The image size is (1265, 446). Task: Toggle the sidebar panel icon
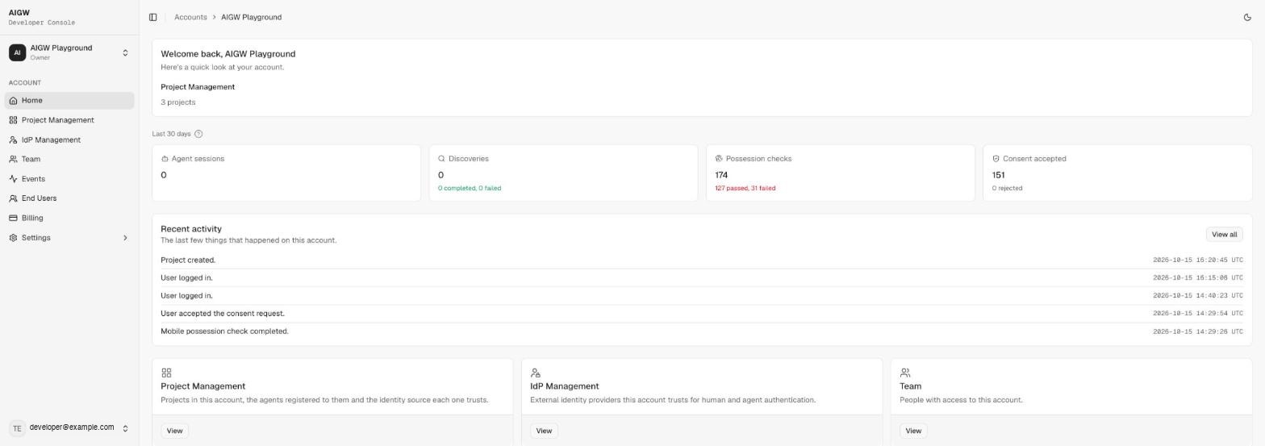152,17
